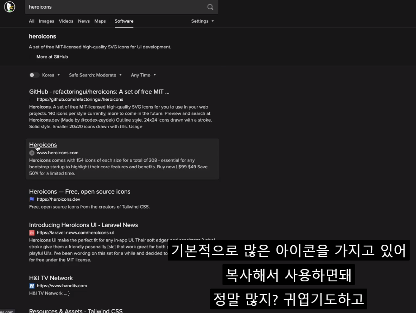Open the Settings dropdown
Viewport: 416px width, 313px height.
203,21
